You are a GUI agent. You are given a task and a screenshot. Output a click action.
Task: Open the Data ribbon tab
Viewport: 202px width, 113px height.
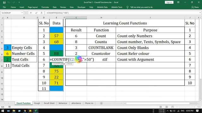pyautogui.click(x=55, y=7)
